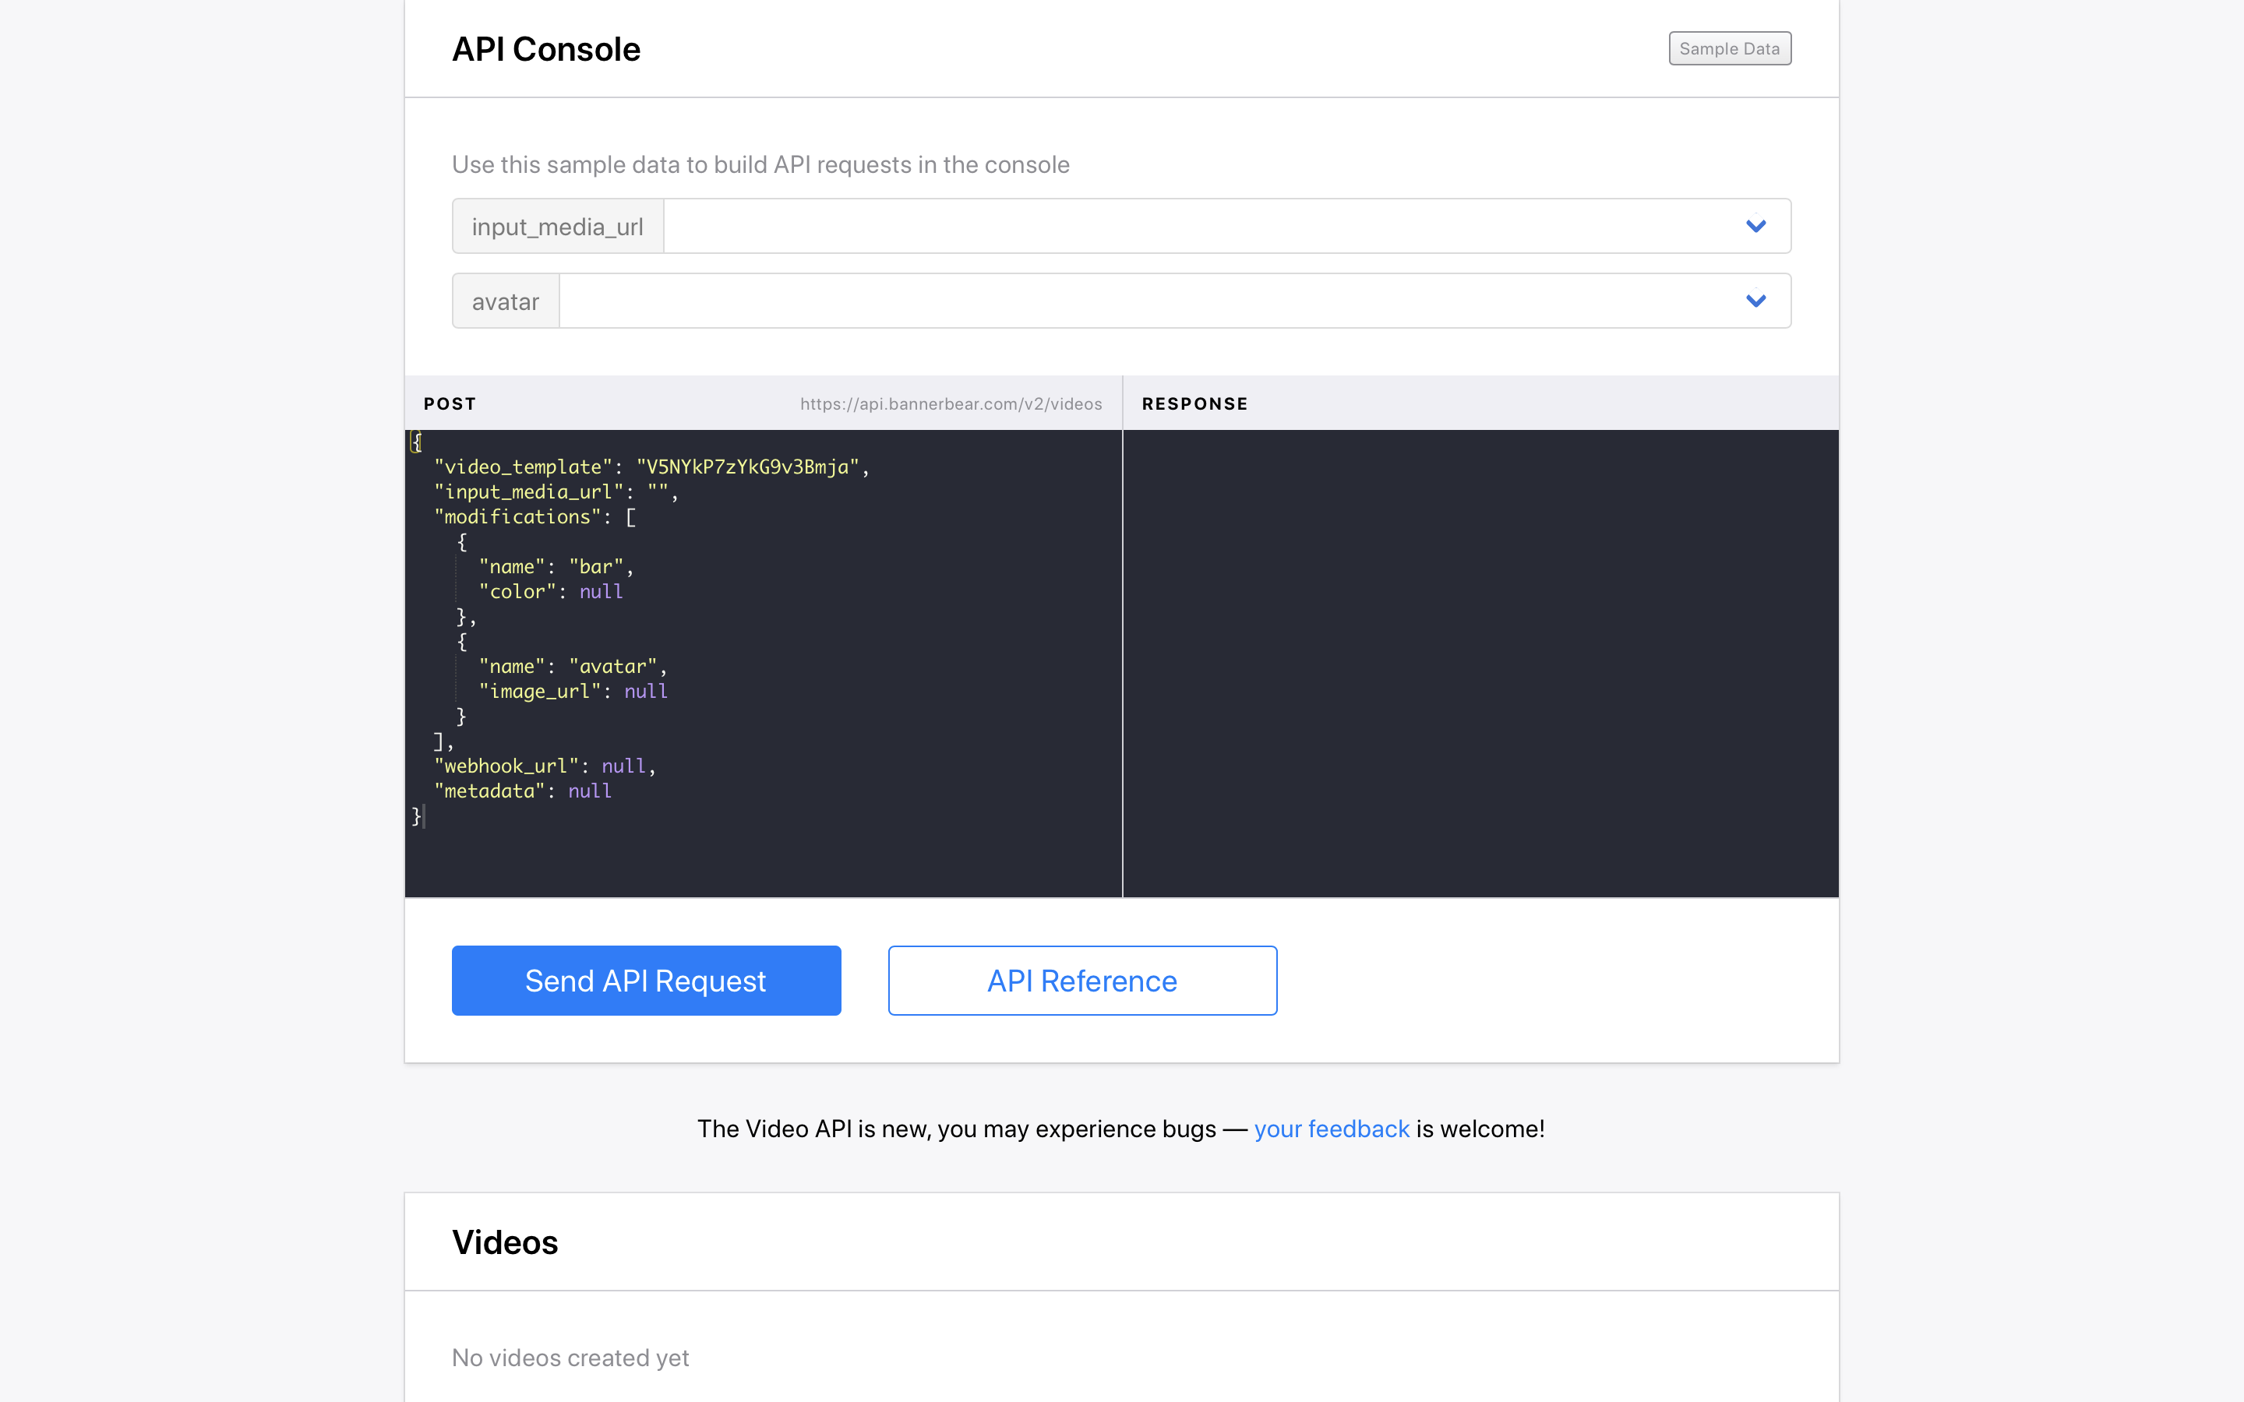Click the avatar select field
Viewport: 2244px width, 1402px height.
1141,301
